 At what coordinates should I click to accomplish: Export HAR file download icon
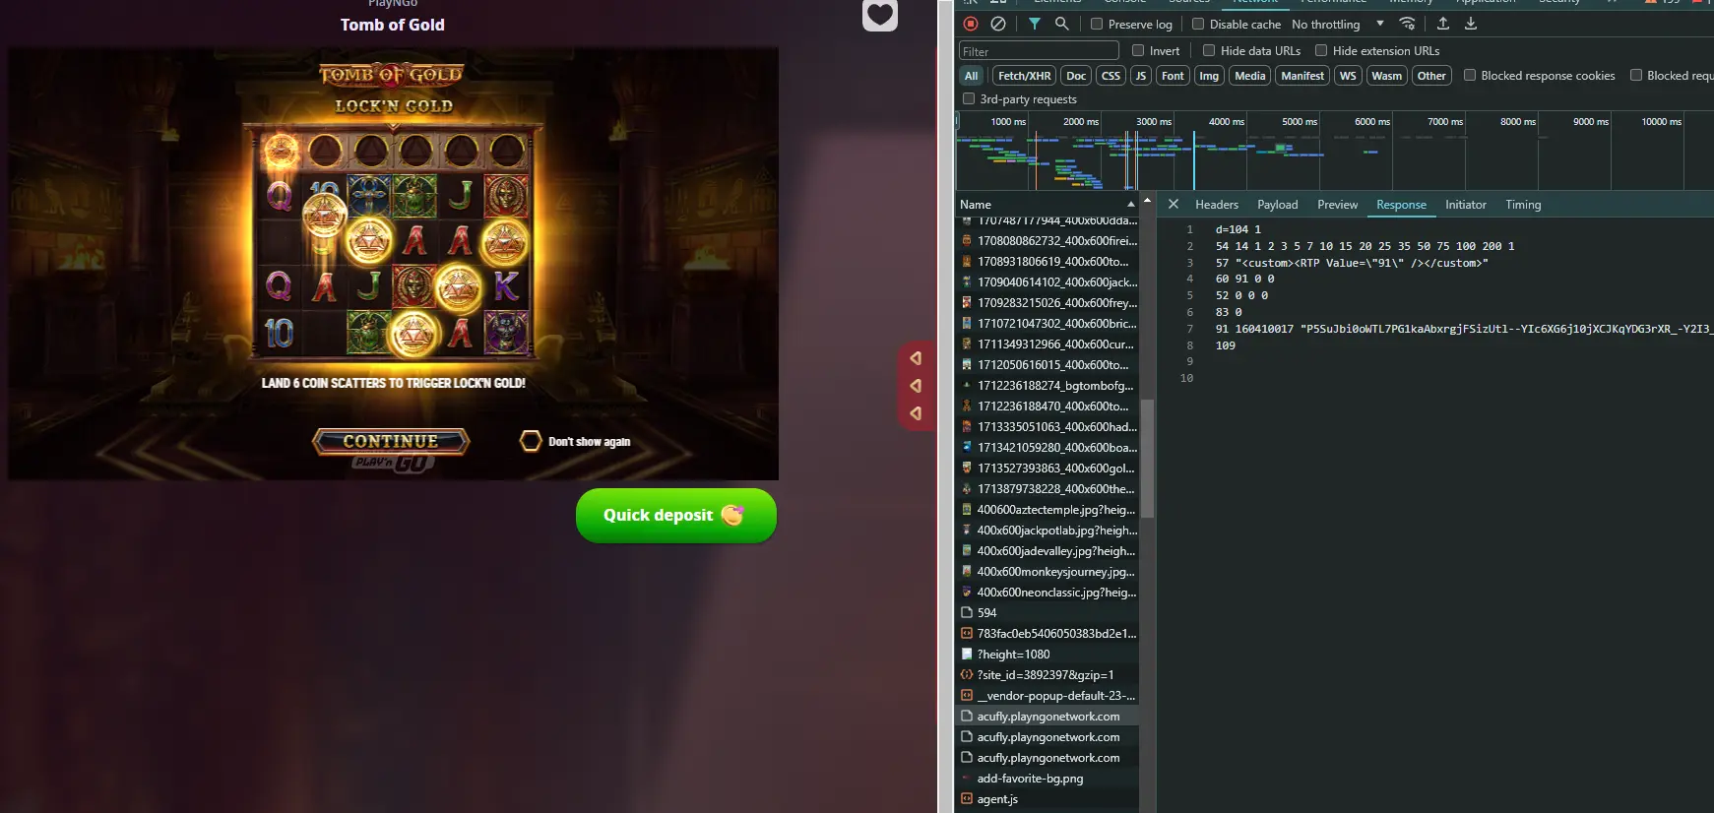1471,24
